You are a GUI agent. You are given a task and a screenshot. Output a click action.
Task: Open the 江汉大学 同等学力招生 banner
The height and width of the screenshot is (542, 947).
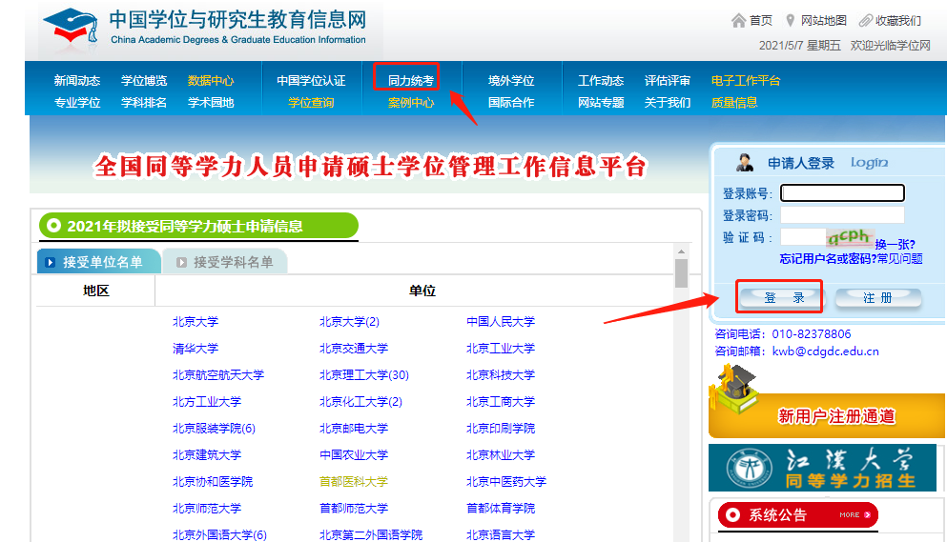[x=822, y=468]
